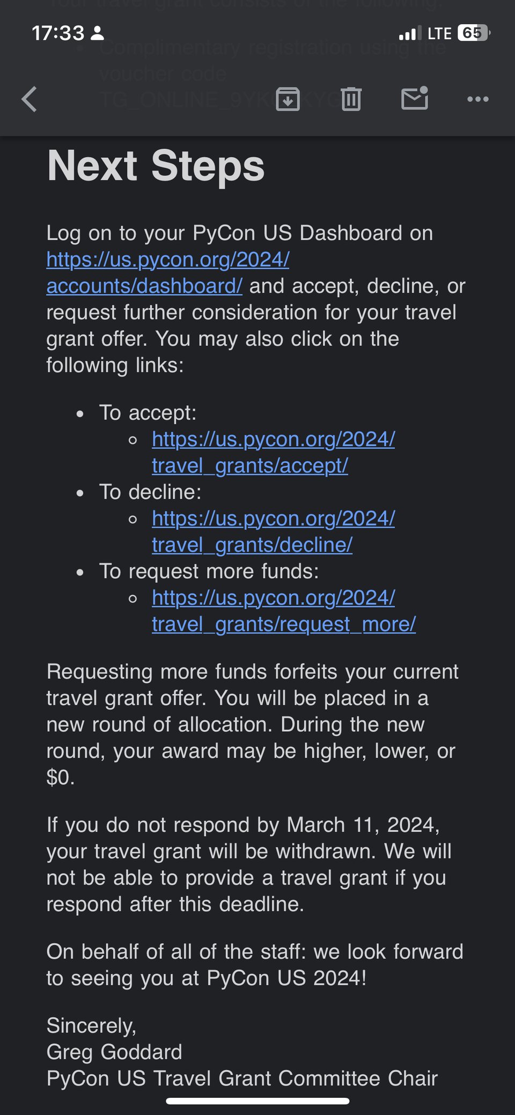Open the travel_grants/decline link
Image resolution: width=515 pixels, height=1115 pixels.
[273, 531]
